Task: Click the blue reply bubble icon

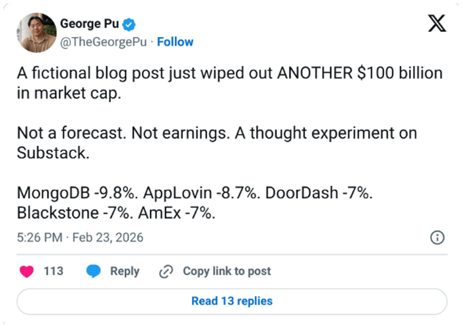Action: coord(94,271)
